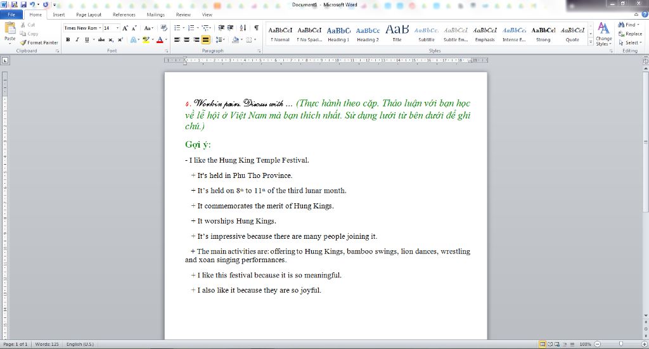Image resolution: width=649 pixels, height=349 pixels.
Task: Toggle Show/Hide paragraph marks
Action: coord(256,28)
